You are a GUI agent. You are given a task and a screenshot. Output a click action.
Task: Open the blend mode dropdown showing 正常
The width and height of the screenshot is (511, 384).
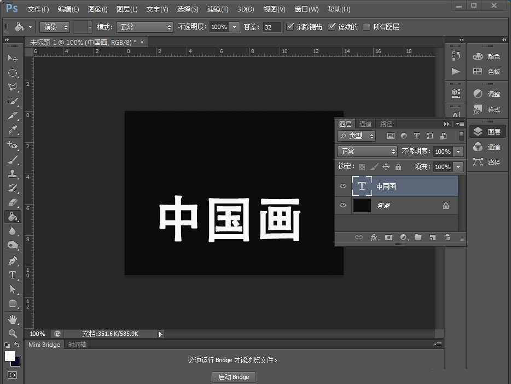367,151
